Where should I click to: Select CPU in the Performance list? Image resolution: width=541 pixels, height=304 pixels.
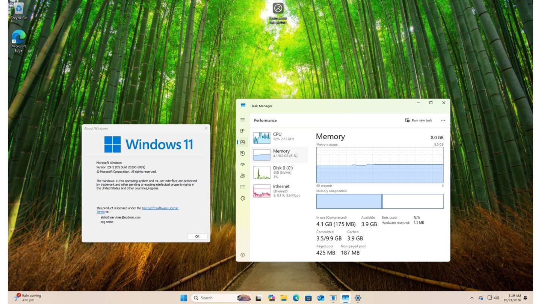click(279, 137)
